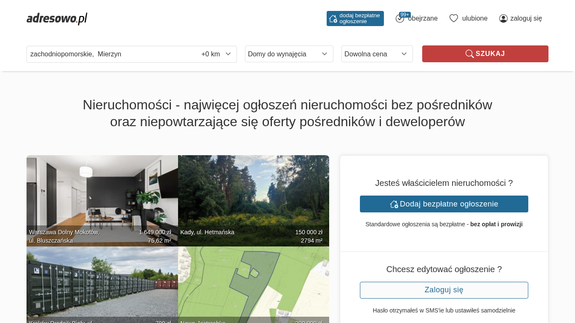Click house icon in Dodaj bezpłatne ogłoszenie panel button
The width and height of the screenshot is (575, 323).
click(394, 204)
